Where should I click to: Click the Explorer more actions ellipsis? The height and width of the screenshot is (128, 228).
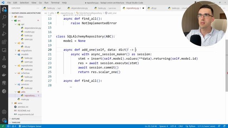38,8
